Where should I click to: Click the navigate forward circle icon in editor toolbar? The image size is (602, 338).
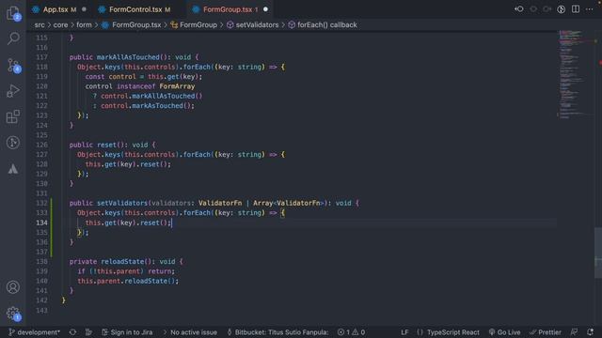tap(547, 9)
